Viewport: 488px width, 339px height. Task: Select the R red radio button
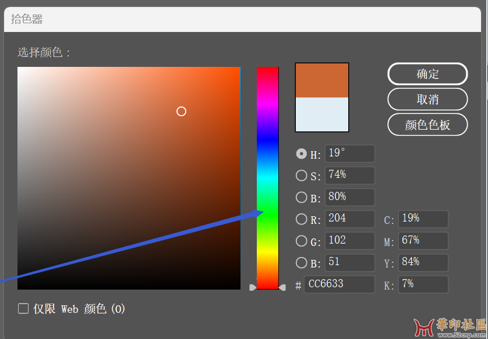tap(301, 219)
